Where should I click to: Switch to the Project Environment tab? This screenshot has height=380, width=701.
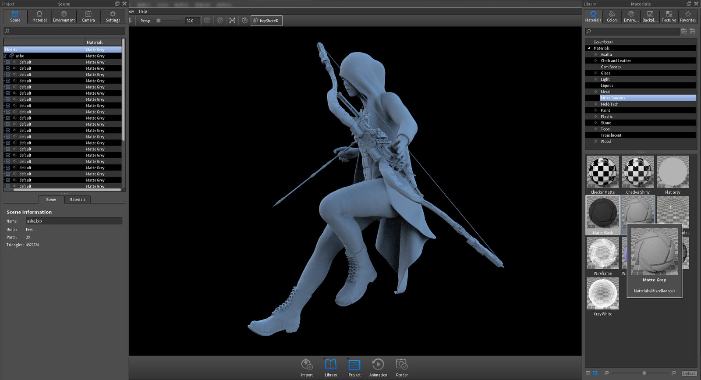(x=64, y=16)
